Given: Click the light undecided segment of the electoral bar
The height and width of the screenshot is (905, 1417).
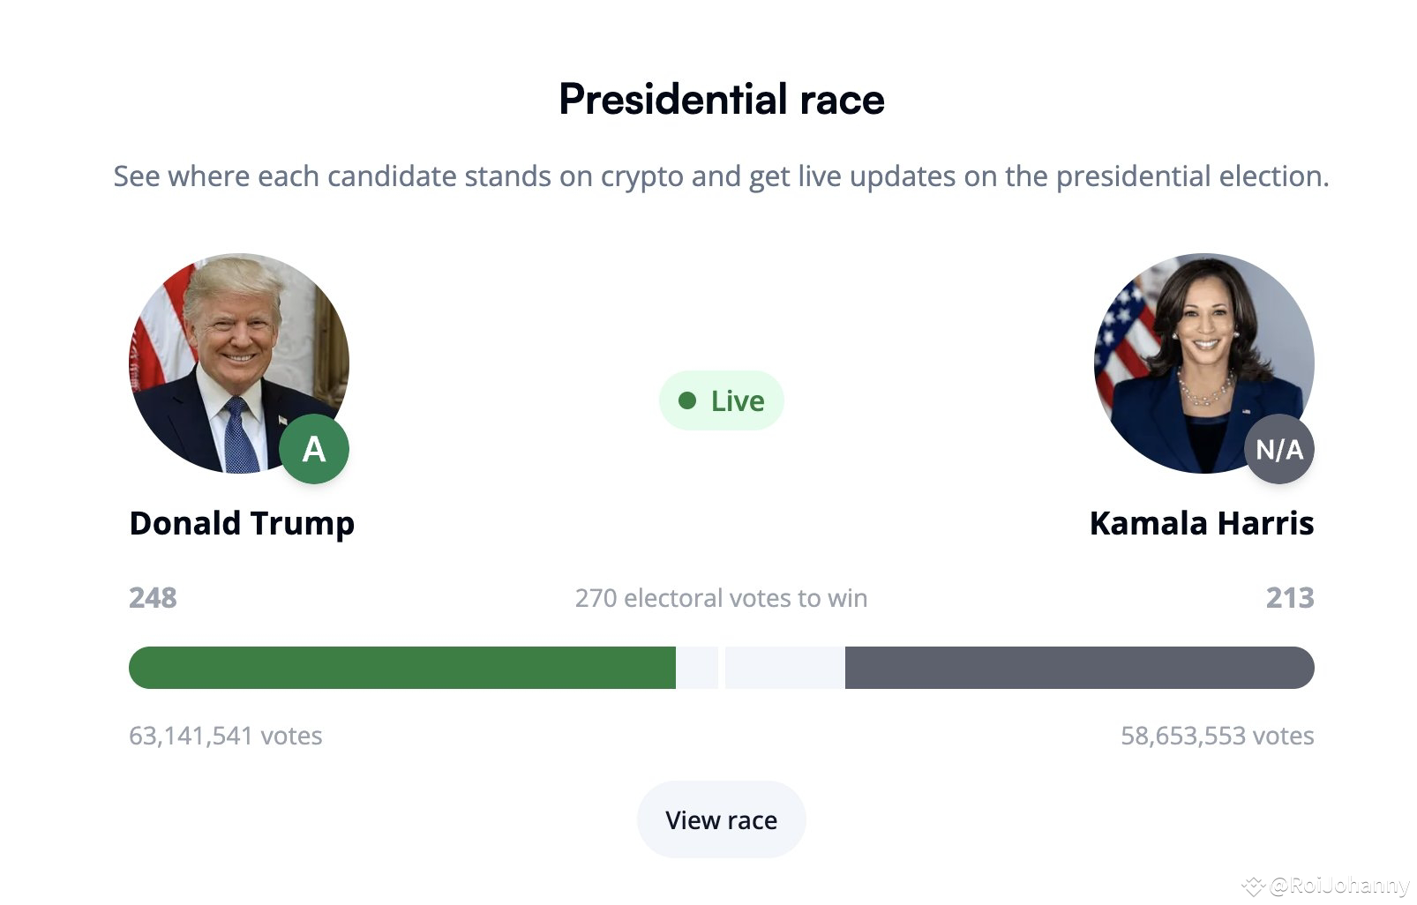Looking at the screenshot, I should pyautogui.click(x=761, y=668).
